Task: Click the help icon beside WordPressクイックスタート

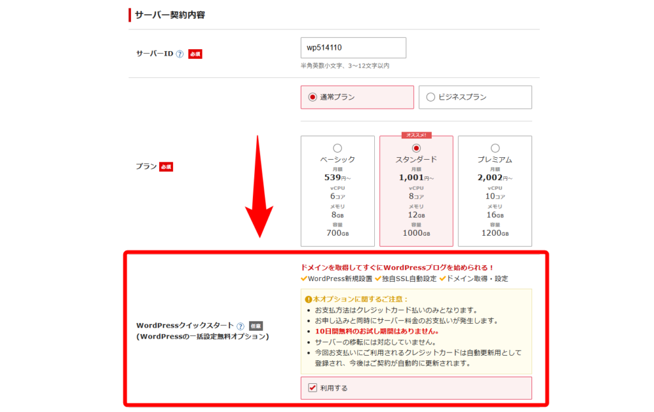Action: 240,326
